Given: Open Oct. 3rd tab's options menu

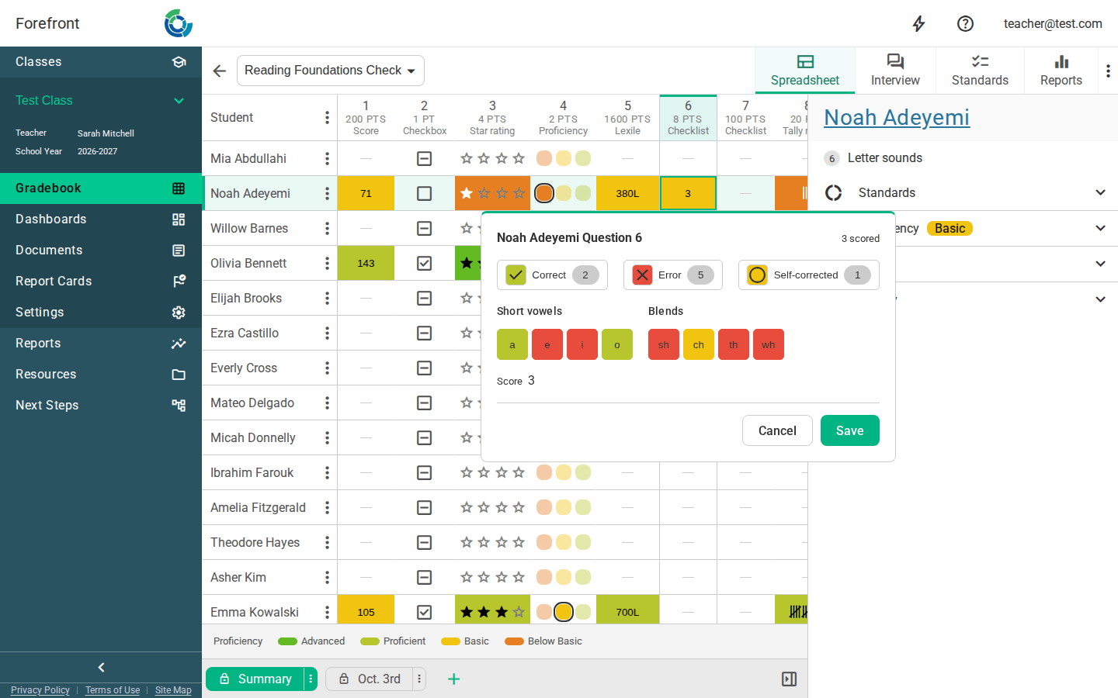Looking at the screenshot, I should (419, 679).
